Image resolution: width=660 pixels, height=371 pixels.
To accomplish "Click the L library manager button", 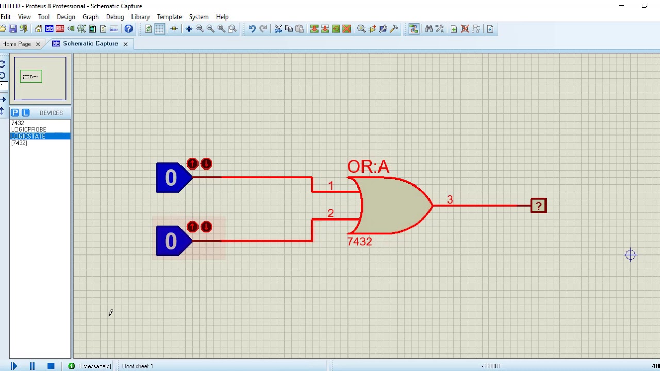I will [x=26, y=113].
